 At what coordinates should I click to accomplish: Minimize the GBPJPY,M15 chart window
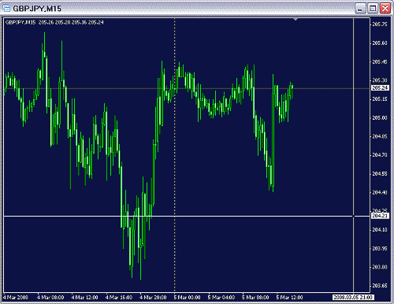coord(360,9)
